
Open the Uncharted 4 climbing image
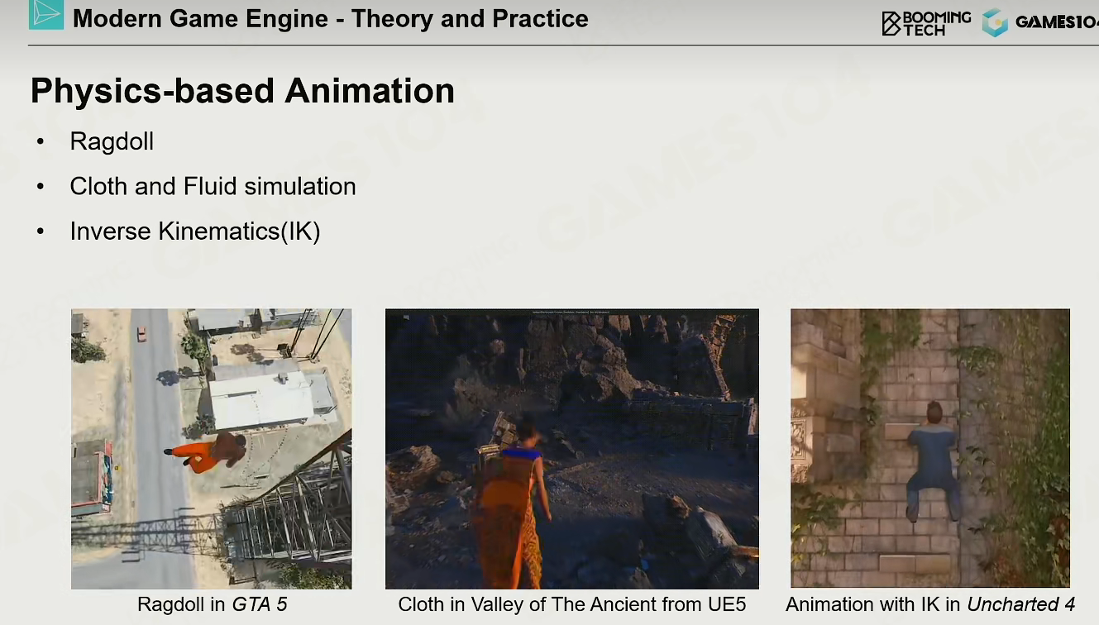[930, 449]
